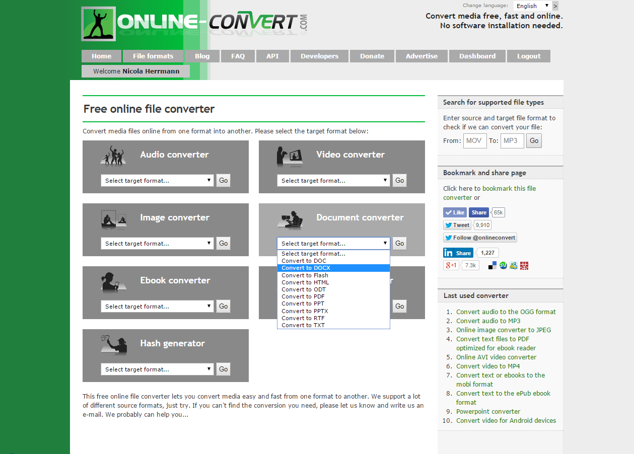The width and height of the screenshot is (634, 454).
Task: Choose Convert to DOCX option
Action: [306, 268]
